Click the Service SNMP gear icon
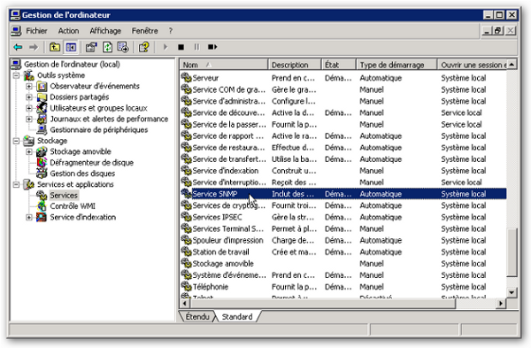Screen dimensions: 531x348 [x=186, y=194]
